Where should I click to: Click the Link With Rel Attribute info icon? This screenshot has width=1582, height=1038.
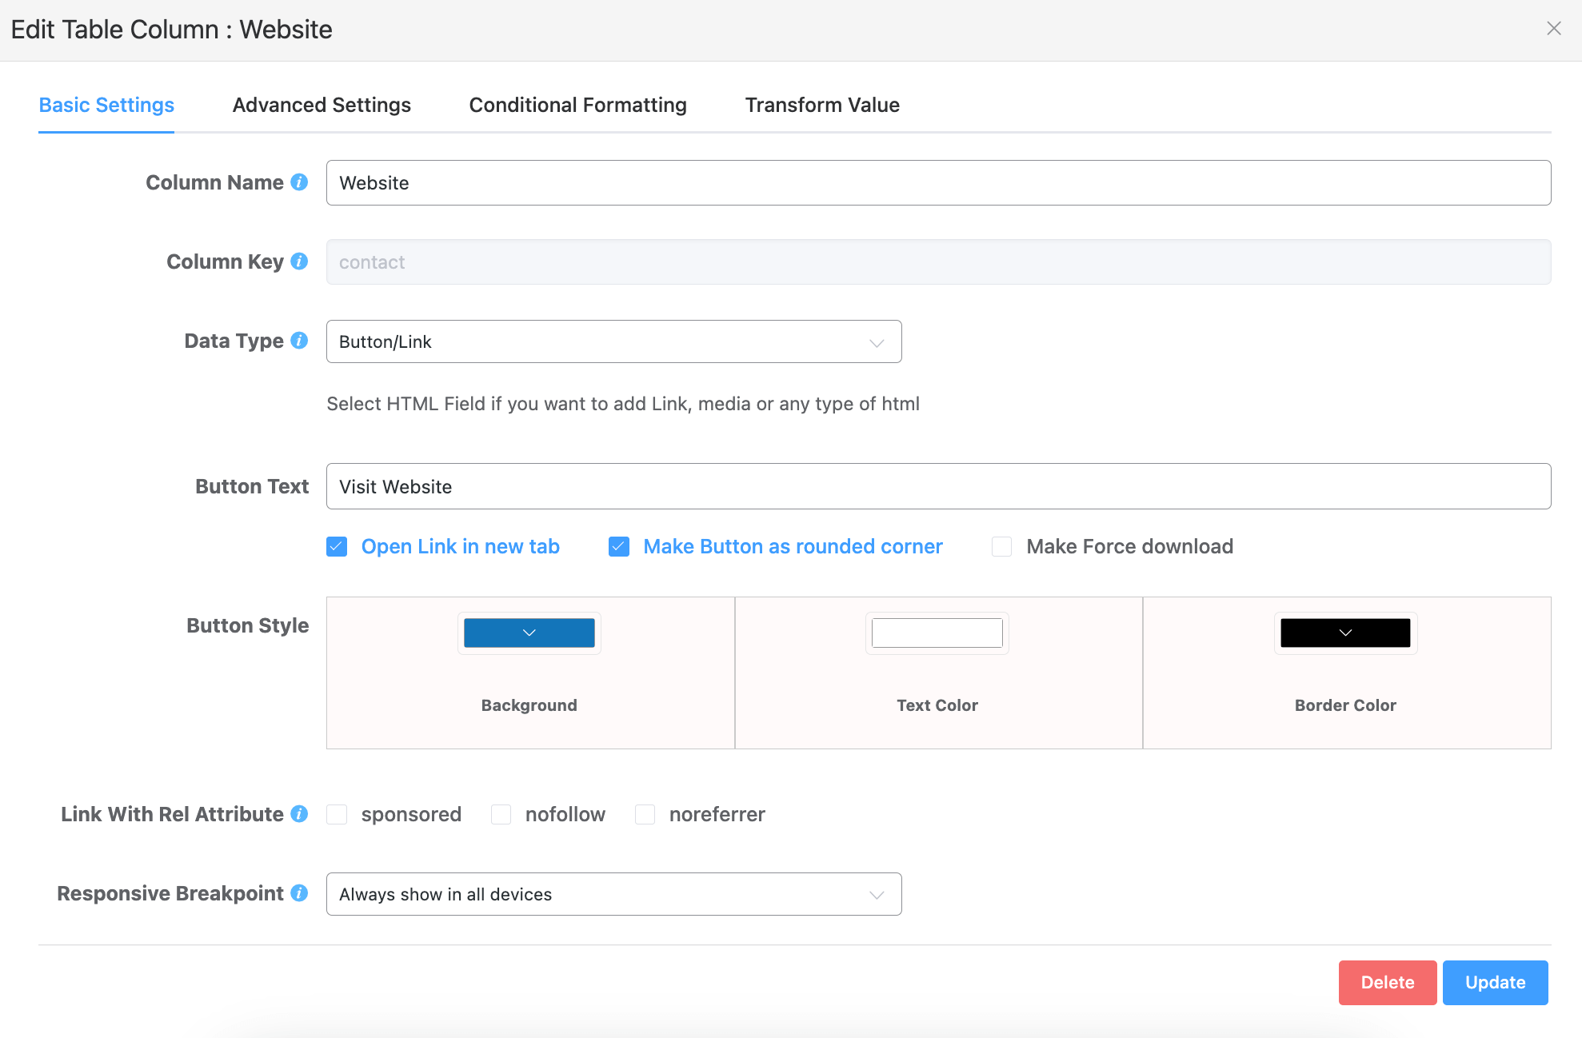click(x=299, y=814)
